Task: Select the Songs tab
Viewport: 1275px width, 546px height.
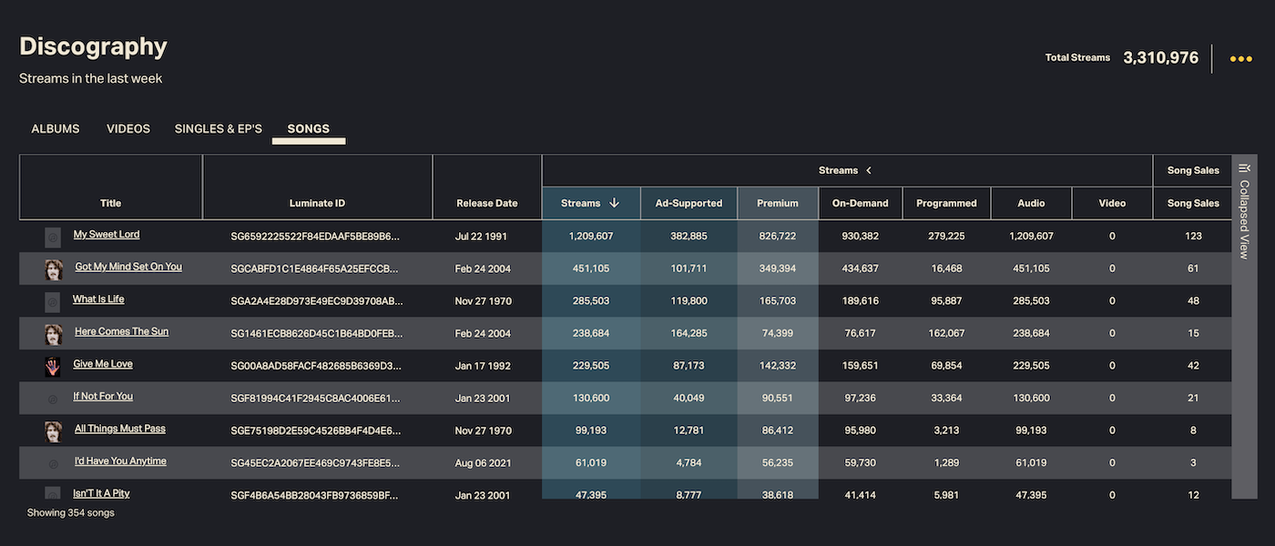Action: pyautogui.click(x=309, y=129)
